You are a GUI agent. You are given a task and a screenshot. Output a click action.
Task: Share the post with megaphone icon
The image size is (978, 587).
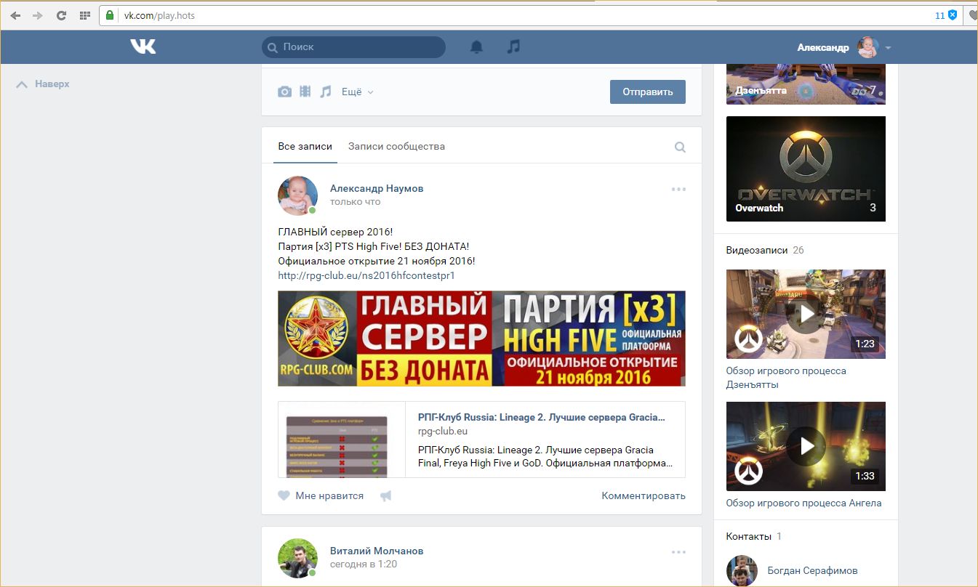click(x=386, y=495)
